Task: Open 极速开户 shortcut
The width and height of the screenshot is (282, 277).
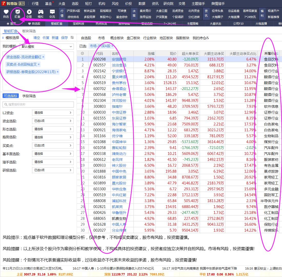Action: click(273, 11)
